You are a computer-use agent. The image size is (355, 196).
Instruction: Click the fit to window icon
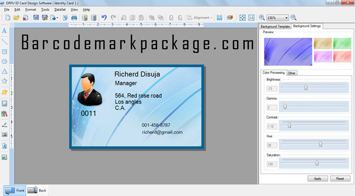point(242,18)
